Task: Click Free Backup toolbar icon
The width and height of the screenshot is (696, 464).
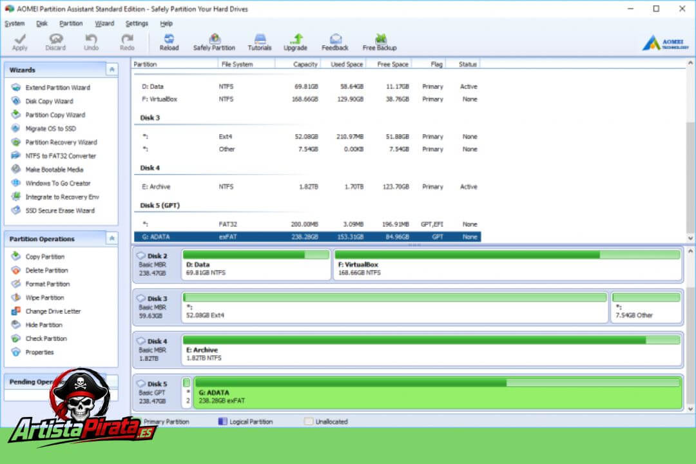Action: [380, 42]
